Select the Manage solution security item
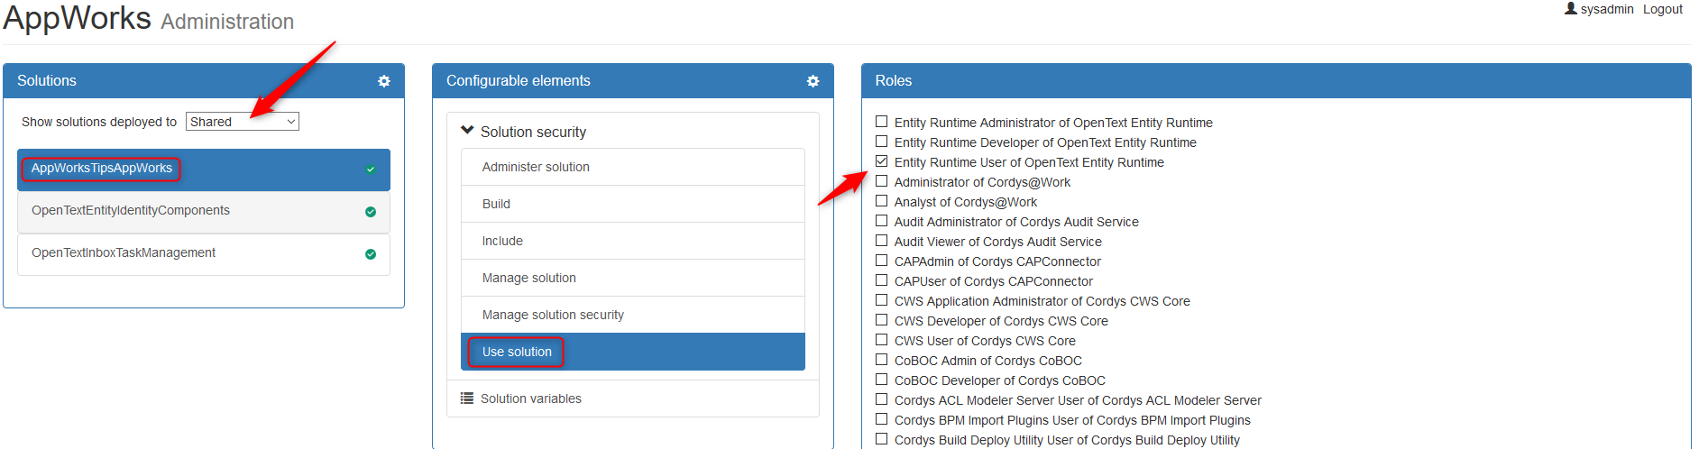The height and width of the screenshot is (449, 1699). pyautogui.click(x=553, y=315)
